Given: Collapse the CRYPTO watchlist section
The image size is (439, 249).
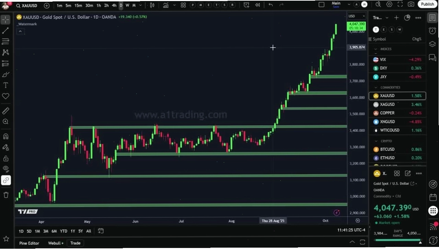Looking at the screenshot, I should [376, 141].
